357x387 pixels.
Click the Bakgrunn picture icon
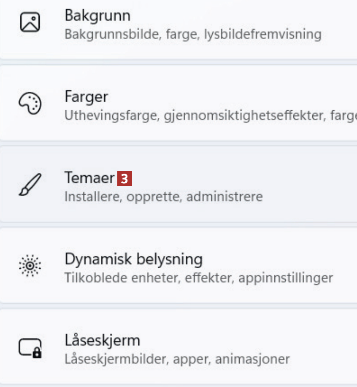(30, 22)
